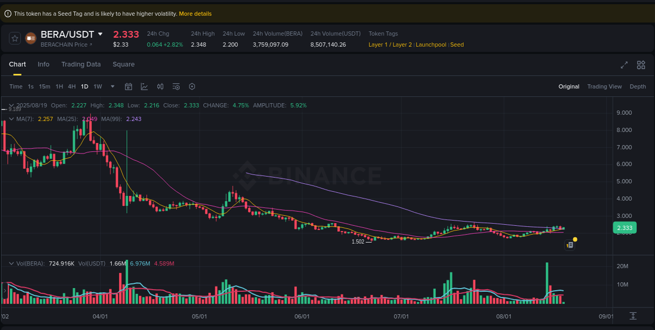Switch to the Trading Data tab
Screen dimensions: 655x330
coord(81,64)
